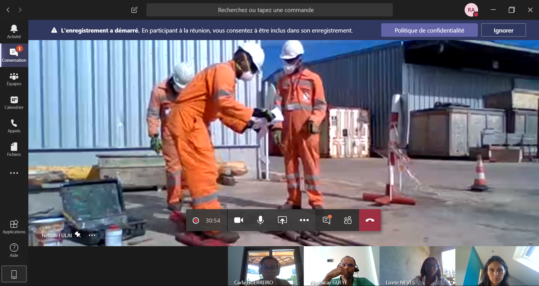Select Lizete NEVES's video thumbnail
The height and width of the screenshot is (286, 539).
[417, 266]
